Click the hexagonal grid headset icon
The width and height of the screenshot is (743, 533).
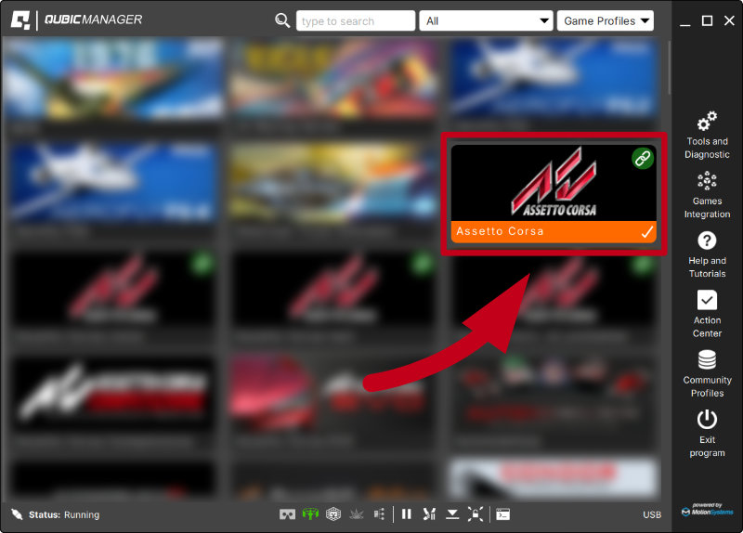pyautogui.click(x=333, y=514)
